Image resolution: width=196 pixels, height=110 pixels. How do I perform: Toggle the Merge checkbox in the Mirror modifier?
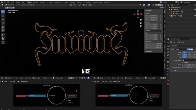183,65
